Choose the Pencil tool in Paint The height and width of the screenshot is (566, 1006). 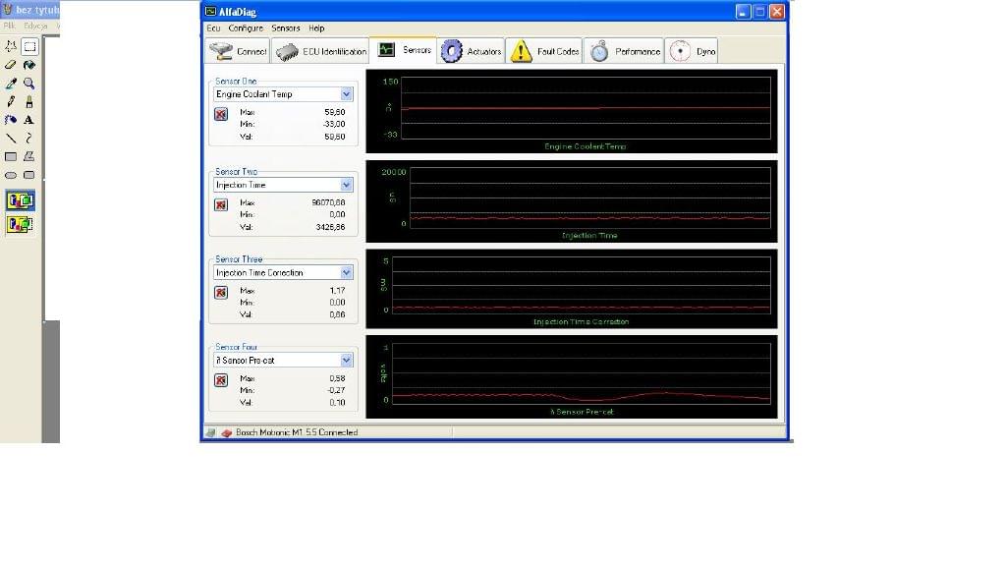[x=11, y=101]
